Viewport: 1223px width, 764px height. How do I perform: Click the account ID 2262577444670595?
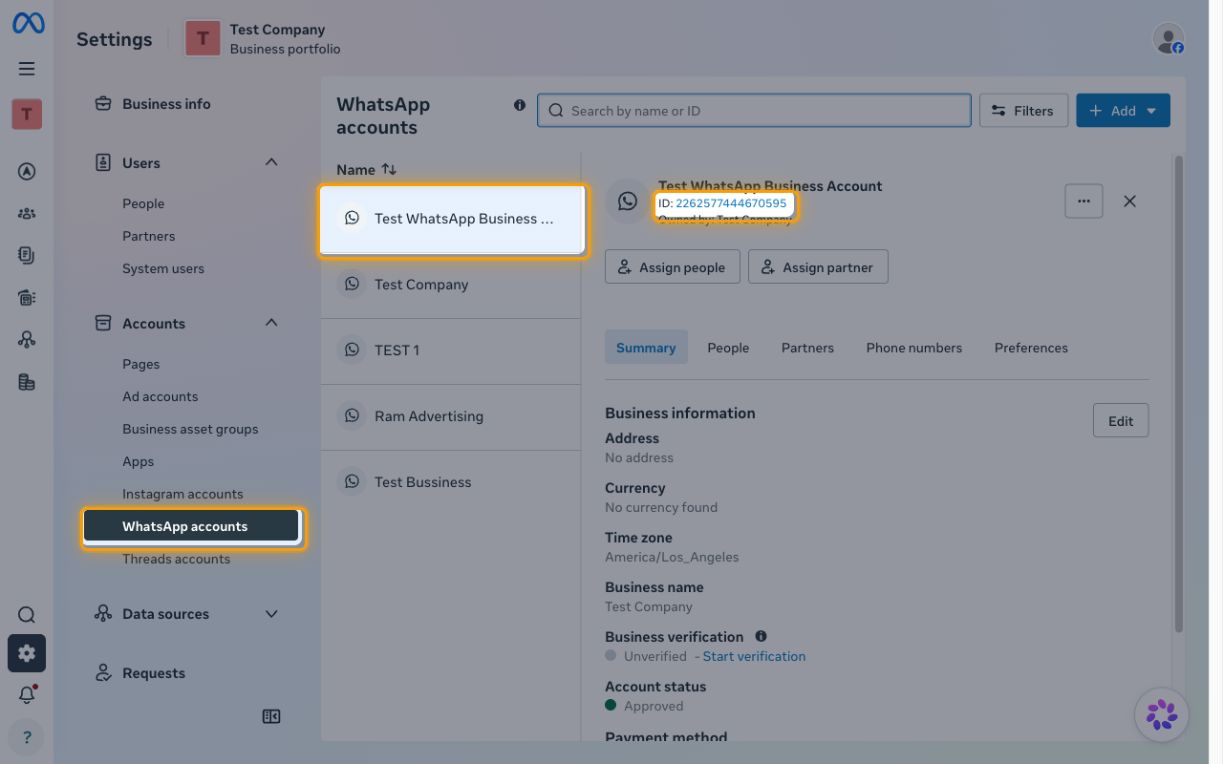731,203
